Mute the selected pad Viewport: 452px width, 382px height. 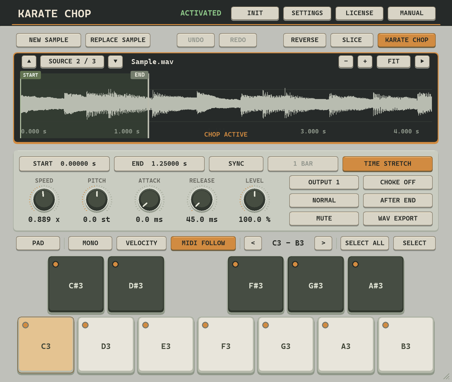click(x=324, y=218)
